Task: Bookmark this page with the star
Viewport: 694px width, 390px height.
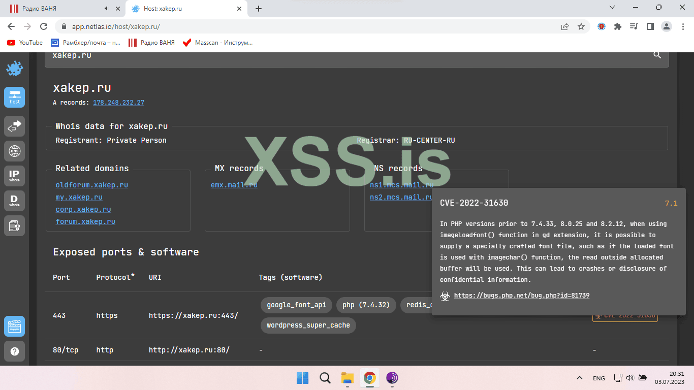Action: (x=581, y=26)
